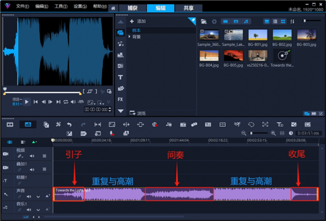The height and width of the screenshot is (221, 326).
Task: Toggle show audio files filter in library
Action: click(246, 22)
